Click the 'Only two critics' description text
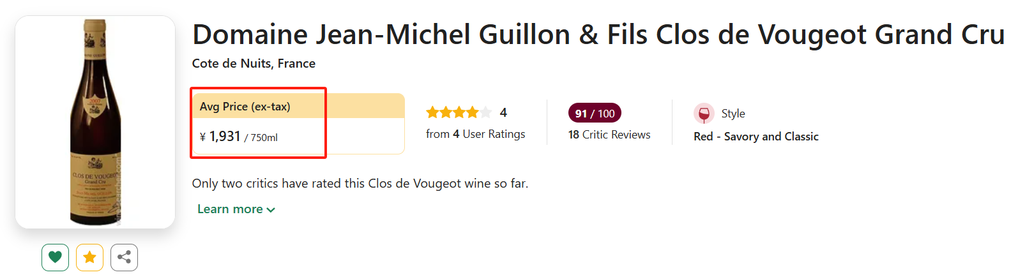The height and width of the screenshot is (277, 1018). [360, 184]
